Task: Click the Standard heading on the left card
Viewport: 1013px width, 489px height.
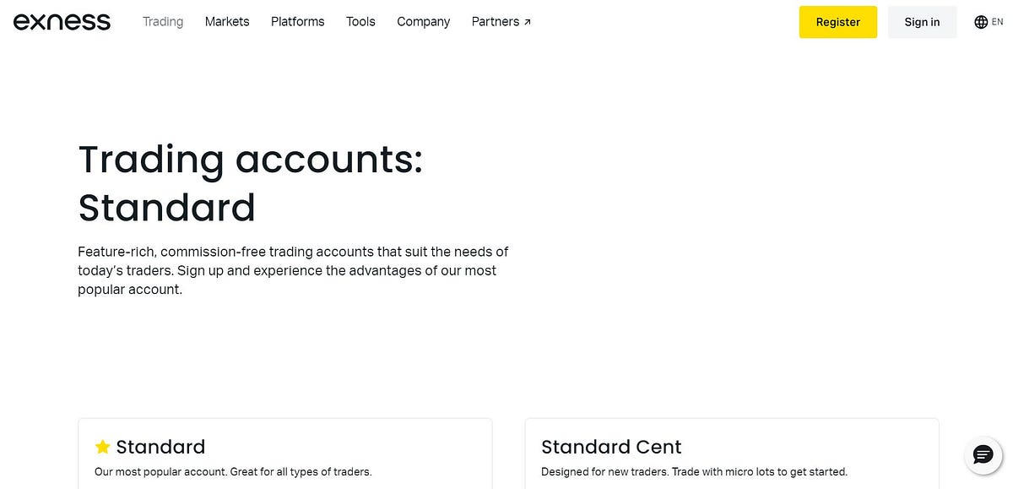Action: [x=160, y=447]
